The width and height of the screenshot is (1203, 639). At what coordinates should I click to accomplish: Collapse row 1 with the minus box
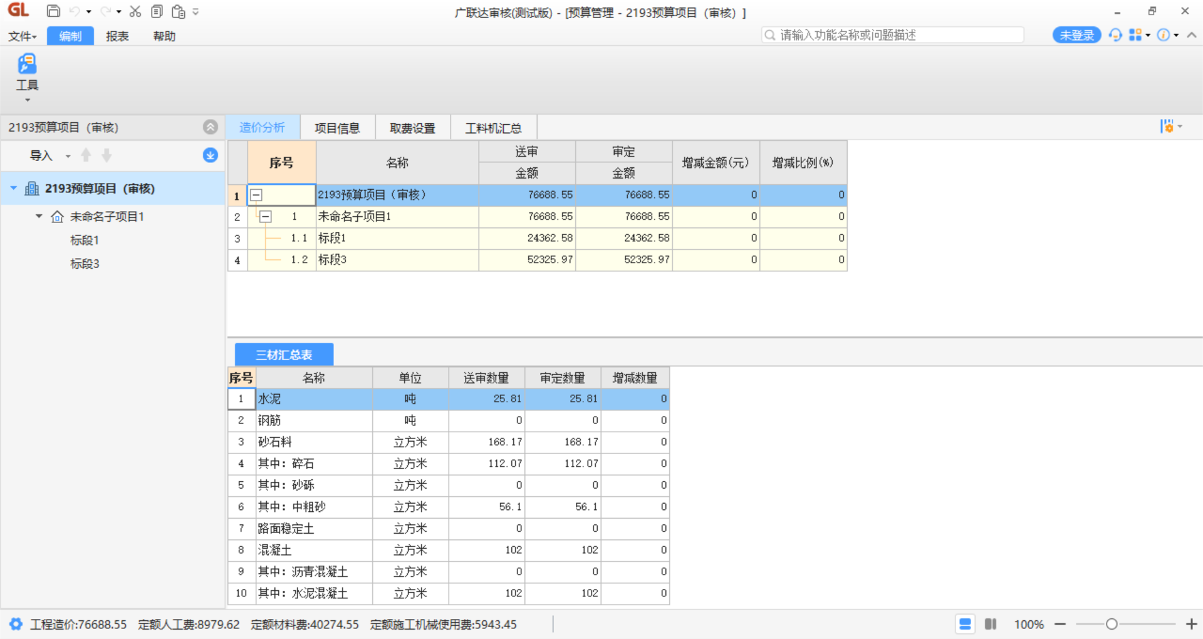[x=256, y=195]
